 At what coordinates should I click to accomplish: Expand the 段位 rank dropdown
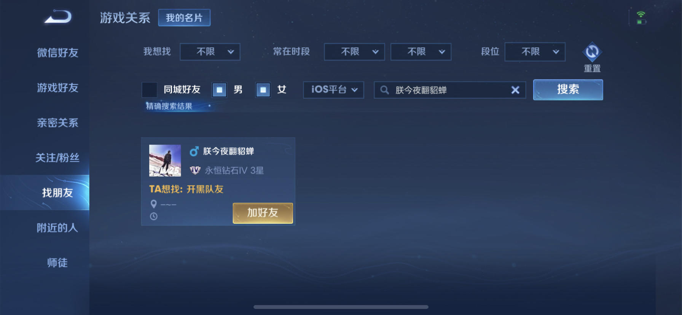pos(535,52)
